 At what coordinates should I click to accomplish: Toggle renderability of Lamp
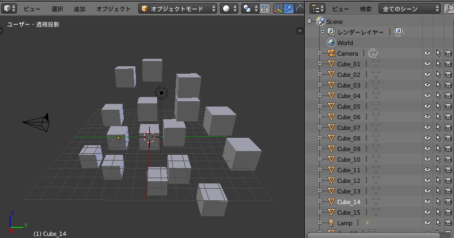click(x=449, y=223)
